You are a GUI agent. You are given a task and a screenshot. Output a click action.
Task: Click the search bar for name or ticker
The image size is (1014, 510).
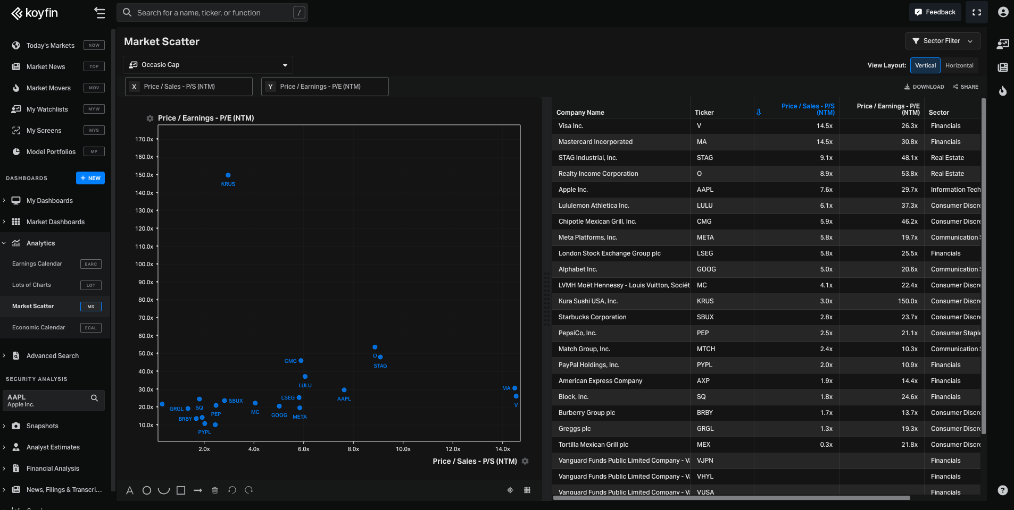pyautogui.click(x=212, y=13)
